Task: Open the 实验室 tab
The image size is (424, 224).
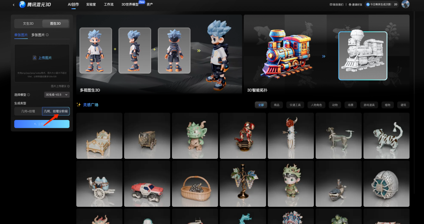Action: [x=91, y=4]
